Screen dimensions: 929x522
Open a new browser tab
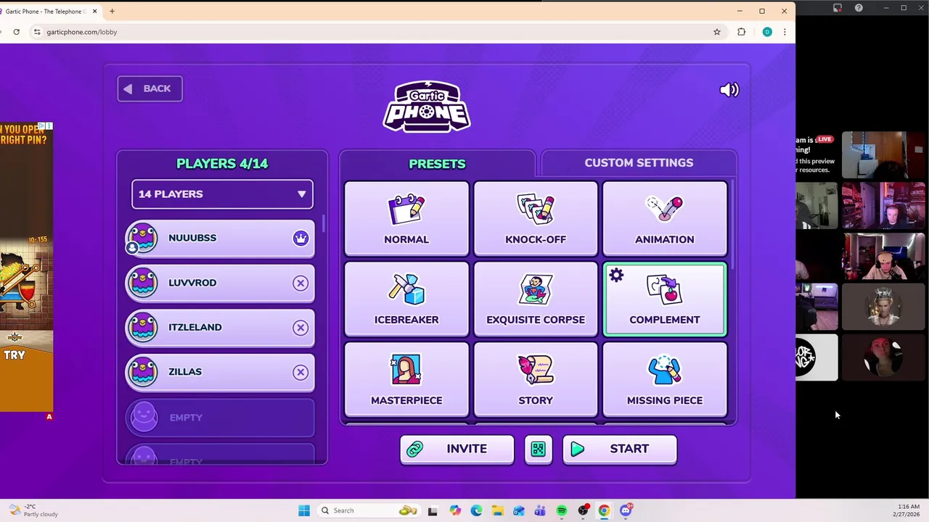tap(112, 11)
